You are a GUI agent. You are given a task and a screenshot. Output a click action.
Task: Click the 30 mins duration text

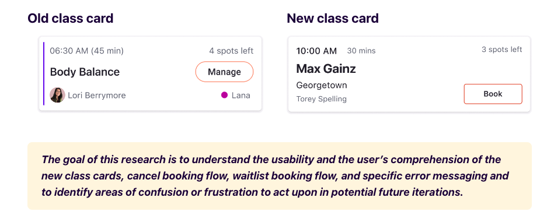tap(361, 51)
